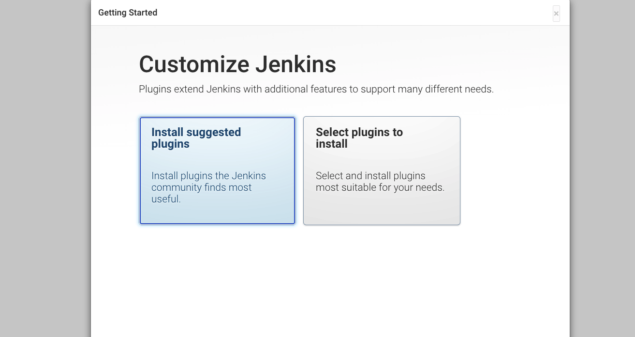Click the plugins subtitle description under the heading
This screenshot has width=635, height=337.
pos(316,89)
